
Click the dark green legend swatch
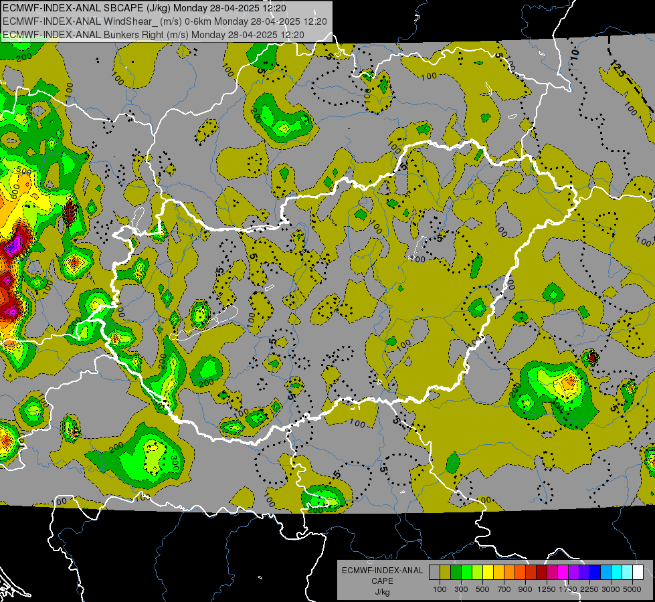456,572
